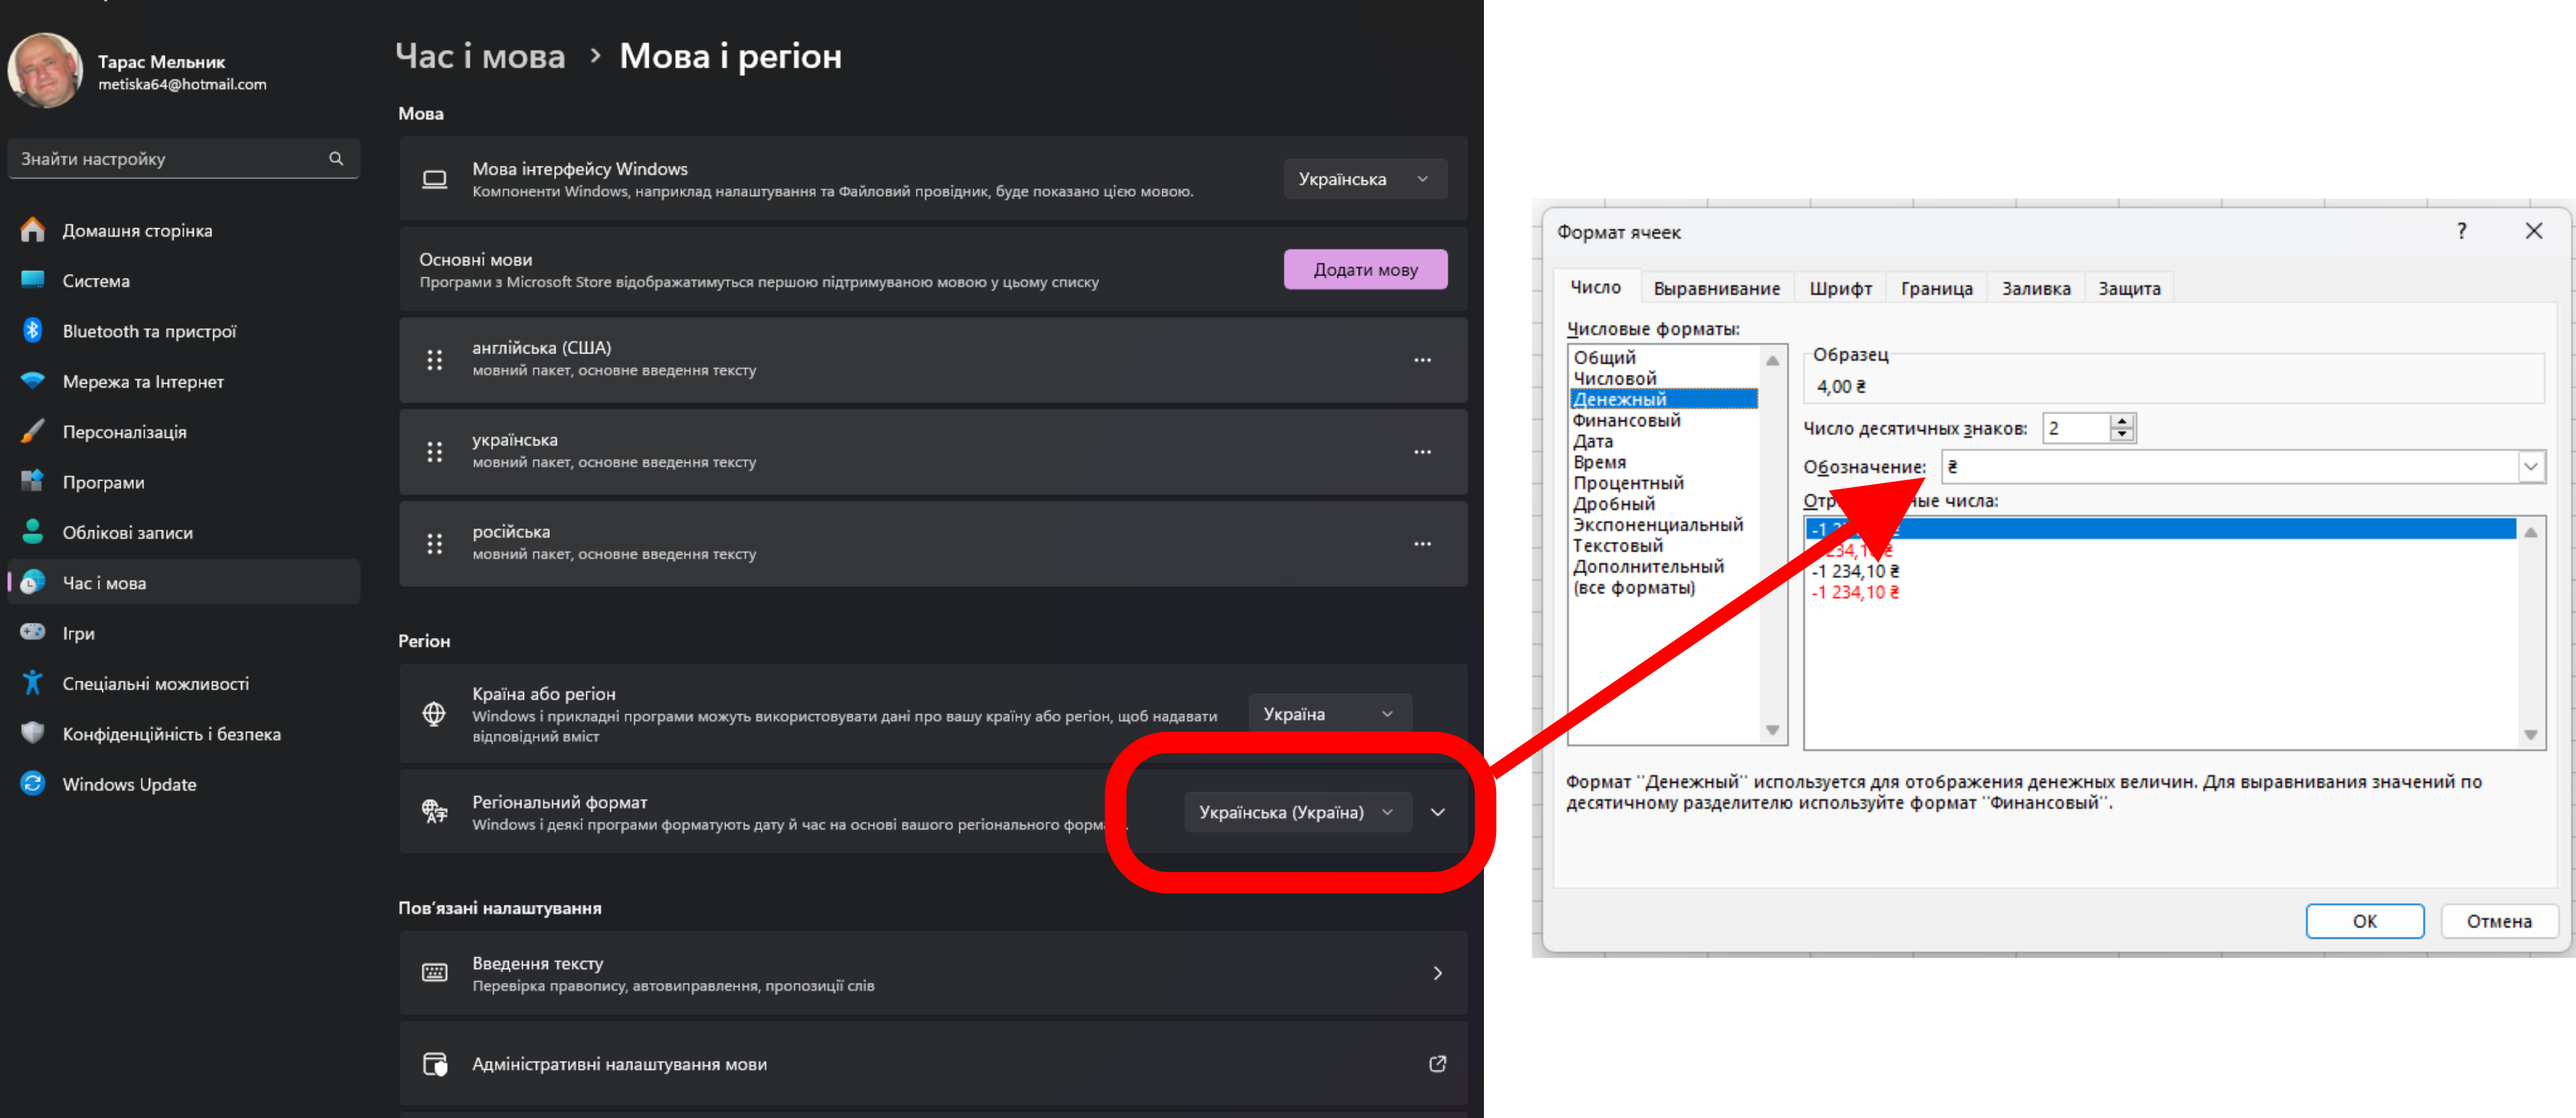Click the search magnifier icon in settings search
This screenshot has width=2576, height=1118.
coord(336,159)
